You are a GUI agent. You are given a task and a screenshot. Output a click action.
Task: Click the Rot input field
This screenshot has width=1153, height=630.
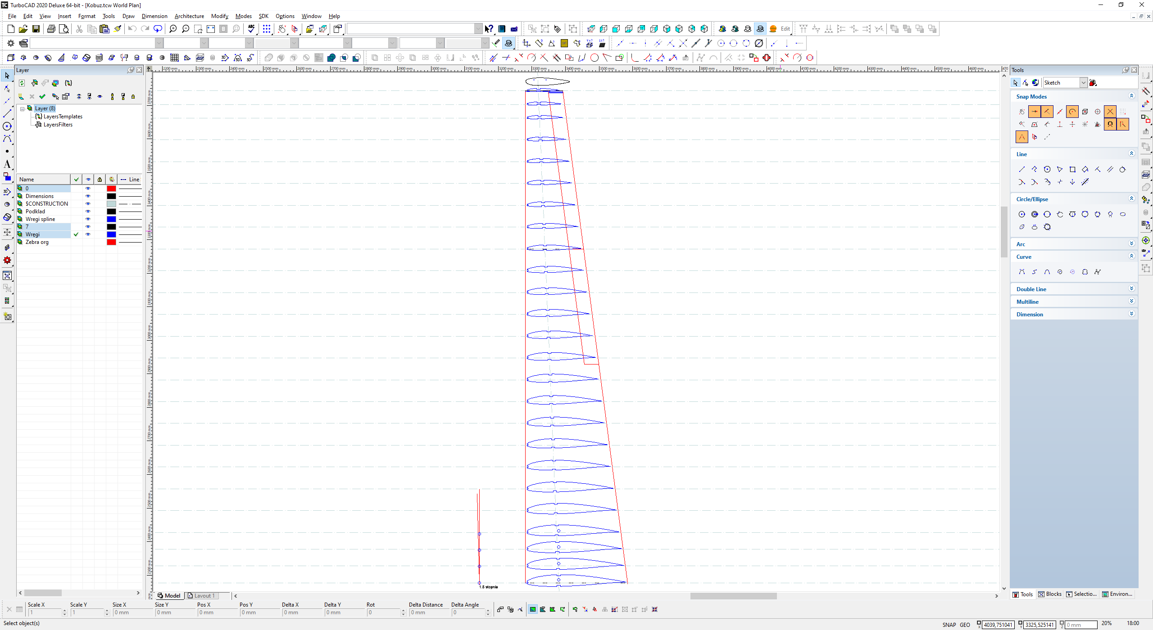pyautogui.click(x=383, y=612)
